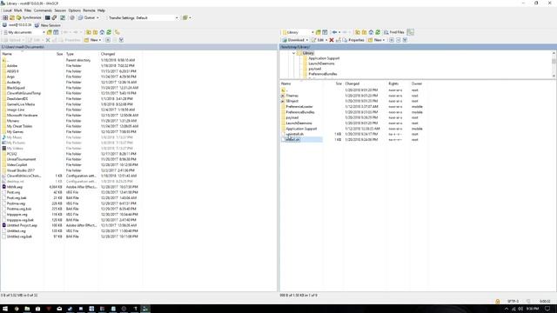Toggle remote directory tree icon
The image size is (557, 313).
coord(411,32)
